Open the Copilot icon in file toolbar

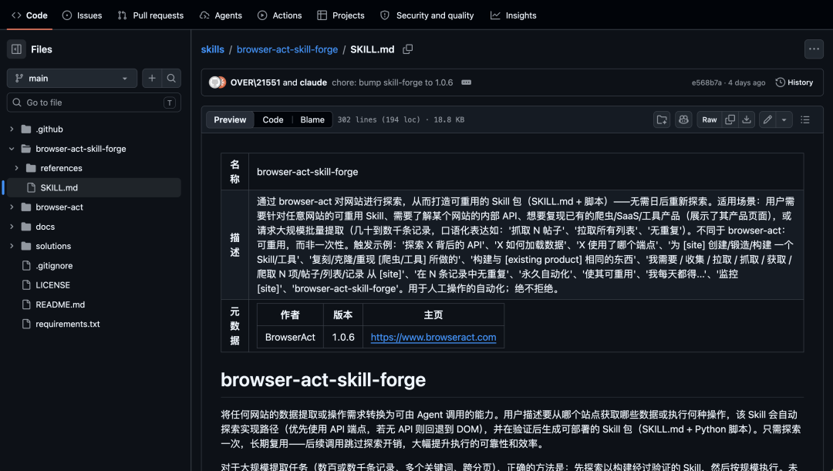[683, 119]
